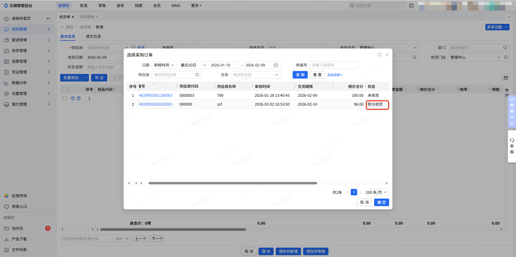The height and width of the screenshot is (257, 516).
Task: Open 客服 customer service panel
Action: (x=512, y=146)
